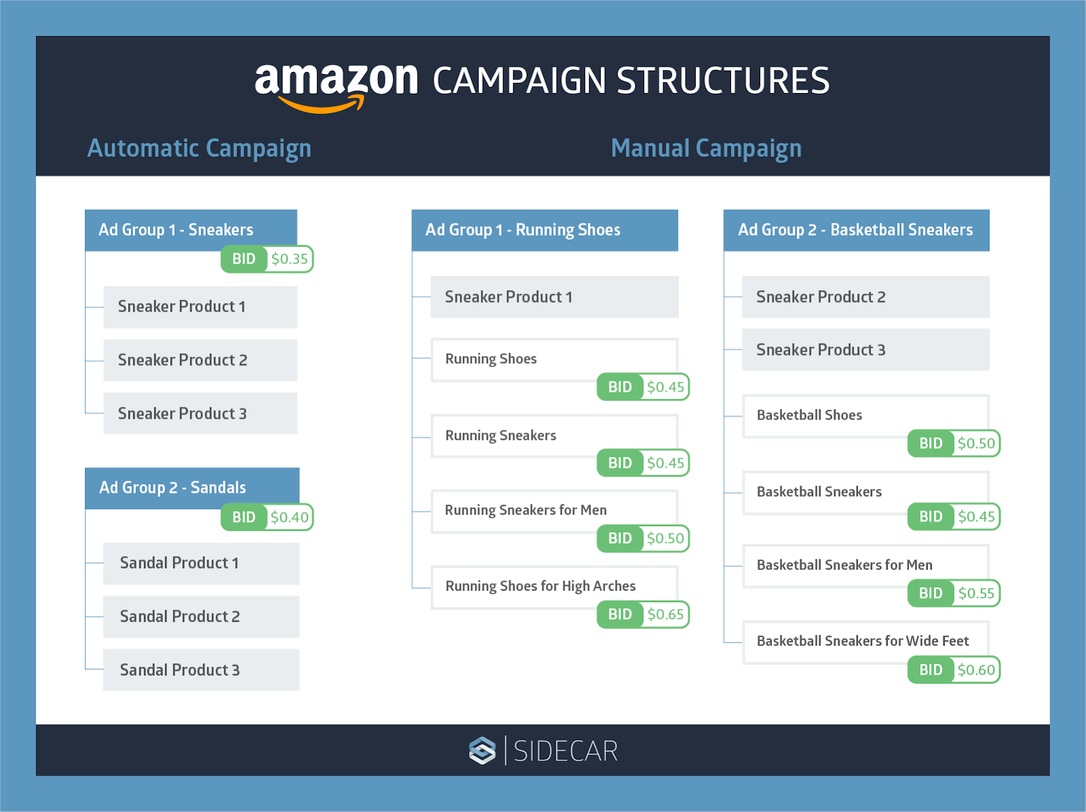This screenshot has height=812, width=1086.
Task: Select the Automatic Campaign heading
Action: pos(200,149)
